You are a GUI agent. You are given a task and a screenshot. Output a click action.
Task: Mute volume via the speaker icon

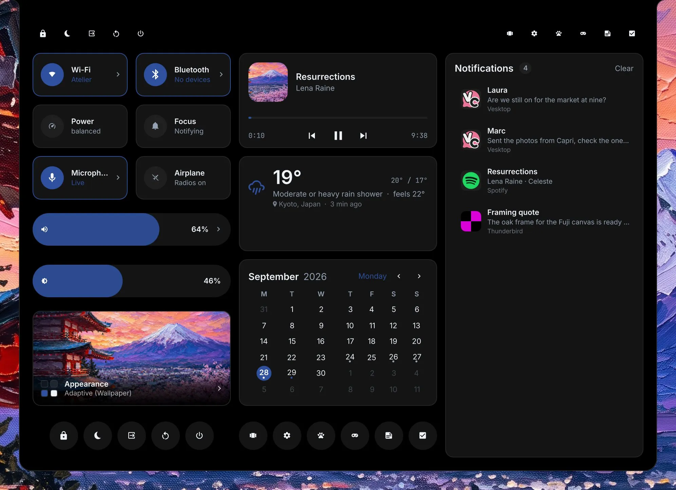click(44, 229)
